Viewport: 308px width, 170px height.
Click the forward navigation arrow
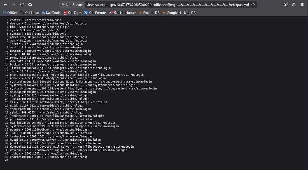click(14, 5)
